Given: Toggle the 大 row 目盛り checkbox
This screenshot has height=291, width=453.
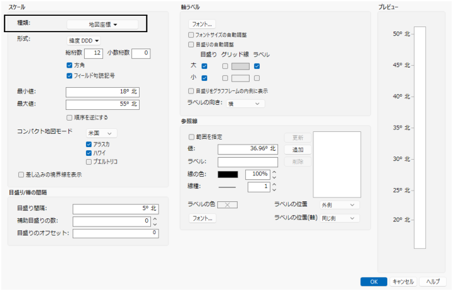Looking at the screenshot, I should (x=205, y=66).
